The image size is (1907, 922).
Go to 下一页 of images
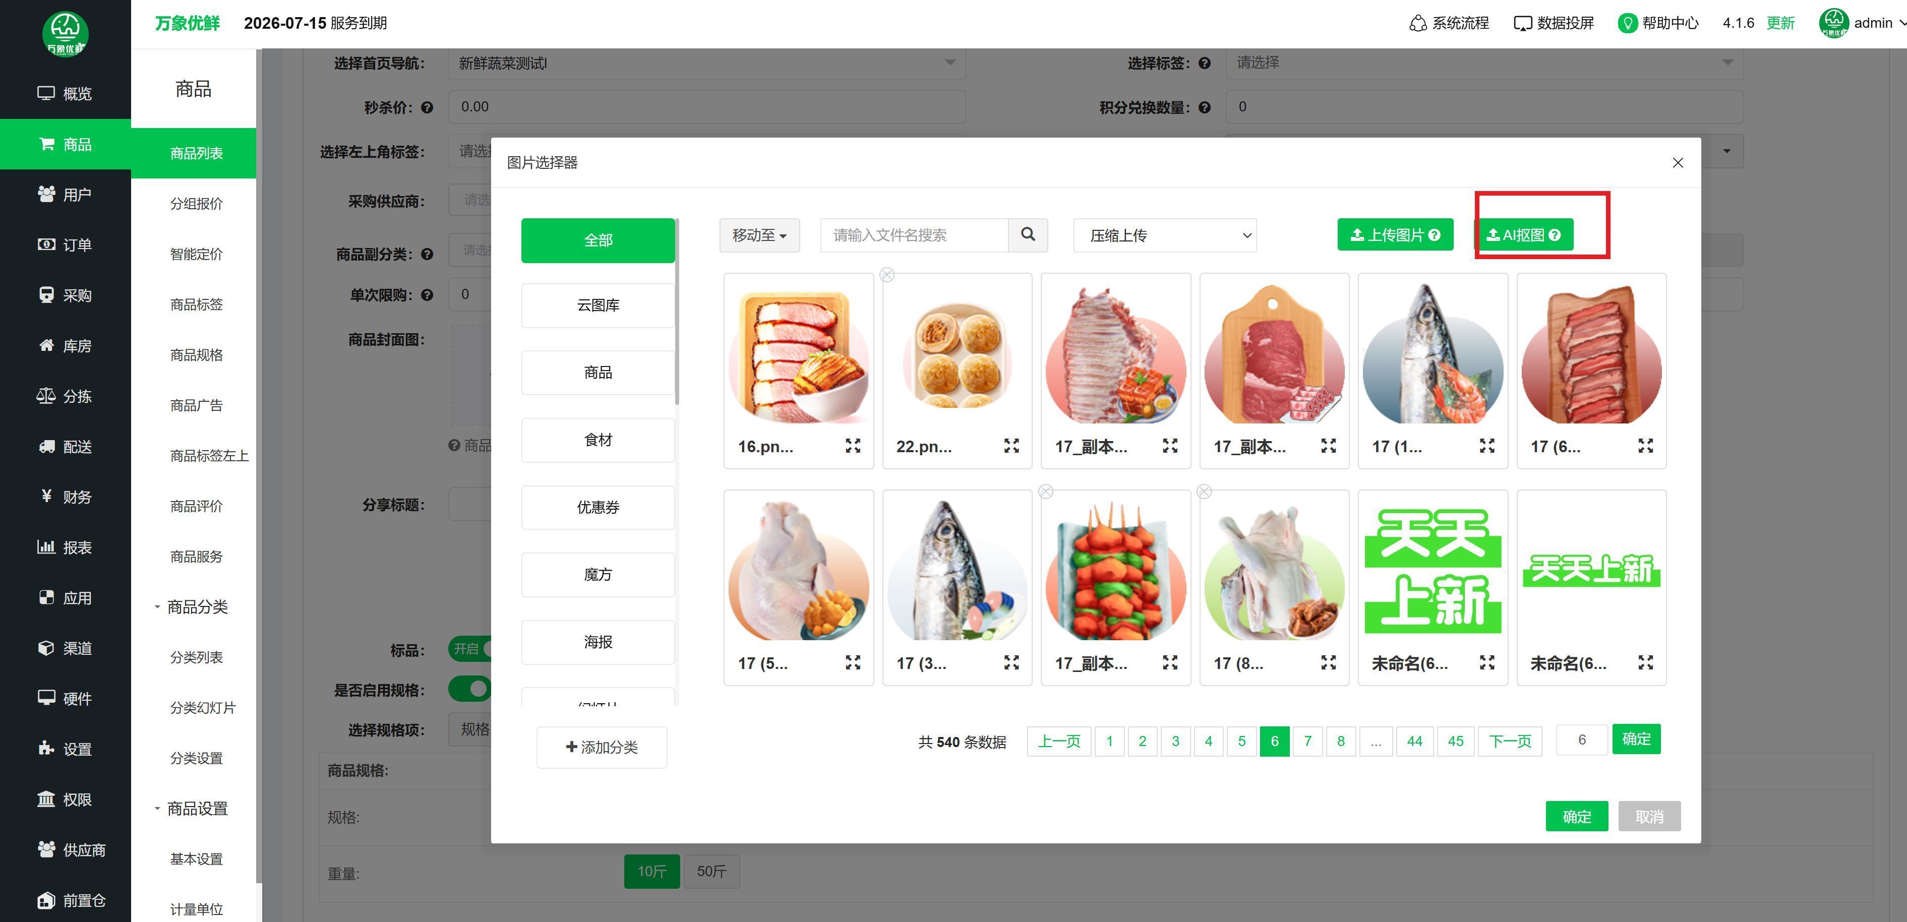(1510, 741)
